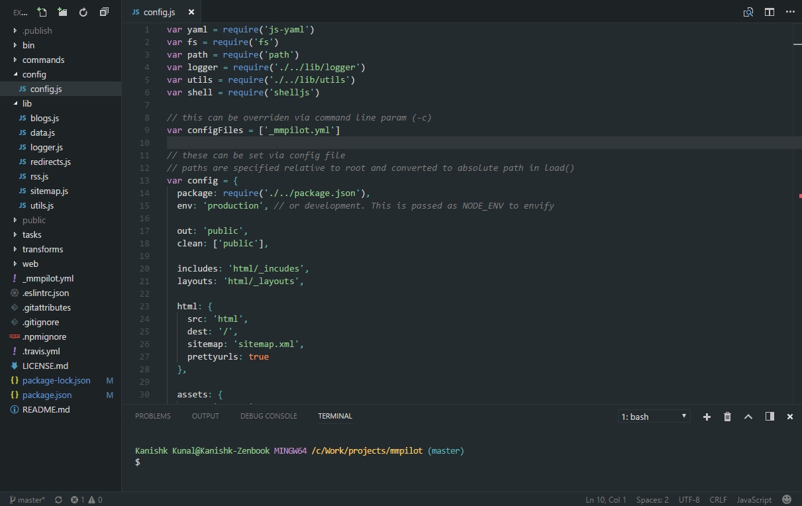The image size is (802, 506).
Task: Kill the terminal using the trash icon
Action: pyautogui.click(x=727, y=416)
